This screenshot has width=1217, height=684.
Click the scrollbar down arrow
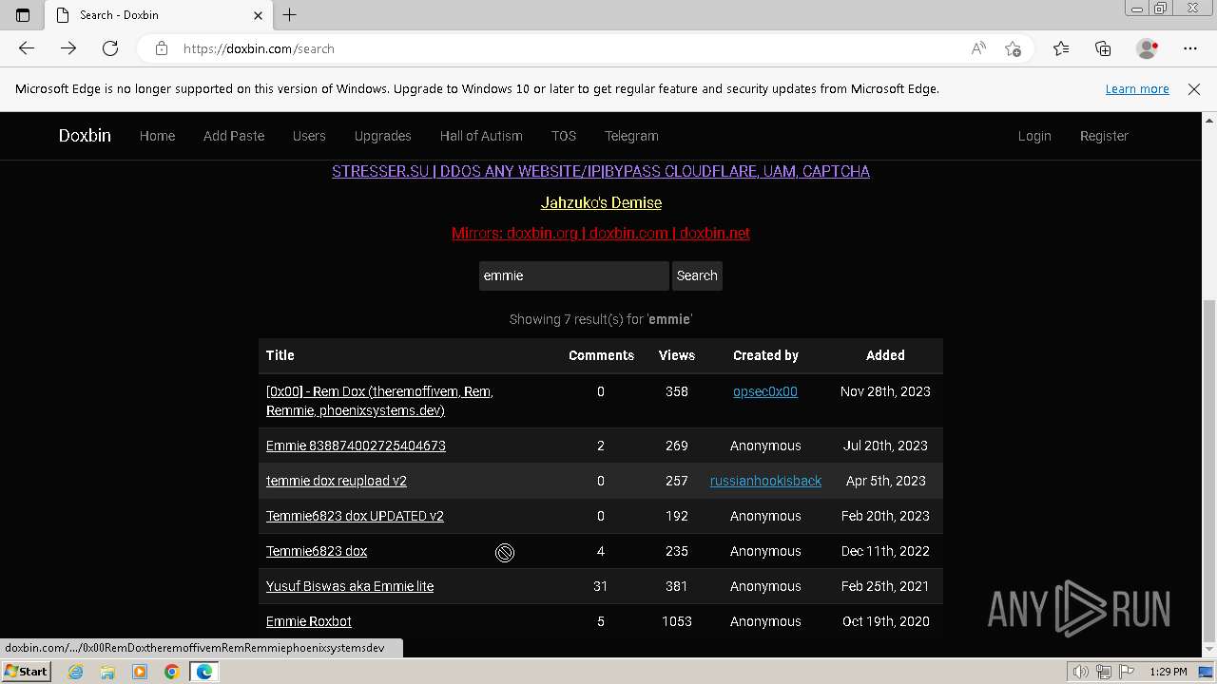click(1209, 650)
